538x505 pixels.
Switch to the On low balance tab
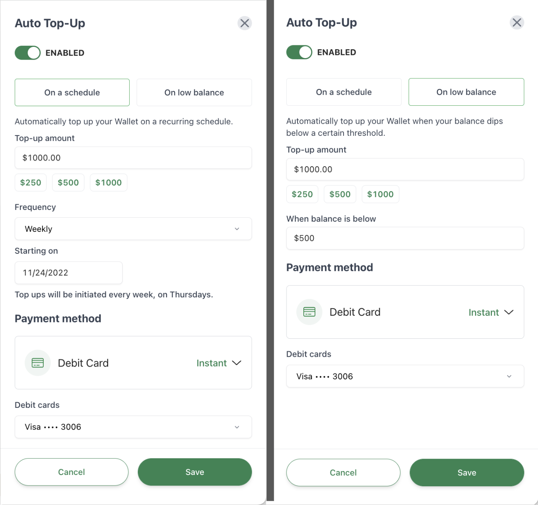(x=194, y=92)
